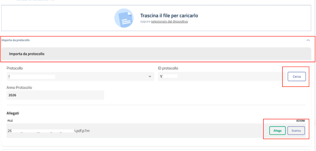Attach the file with the Allega button
Image resolution: width=316 pixels, height=151 pixels.
[277, 131]
